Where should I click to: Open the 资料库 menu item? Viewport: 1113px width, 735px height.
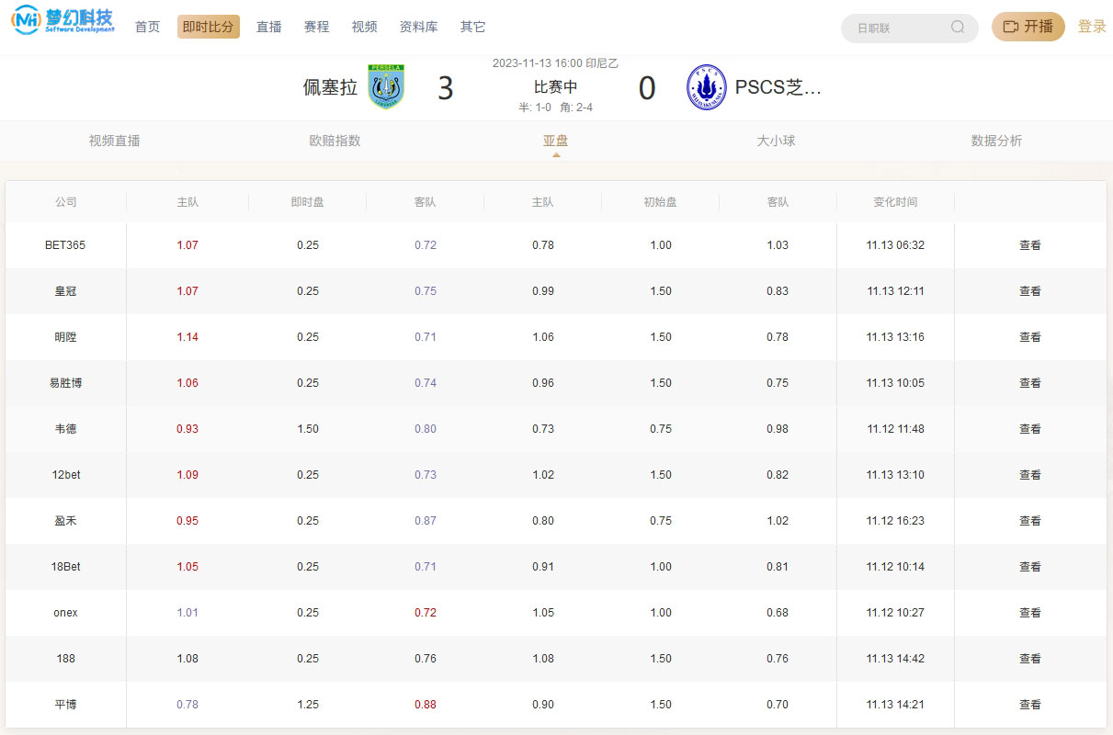(x=419, y=28)
